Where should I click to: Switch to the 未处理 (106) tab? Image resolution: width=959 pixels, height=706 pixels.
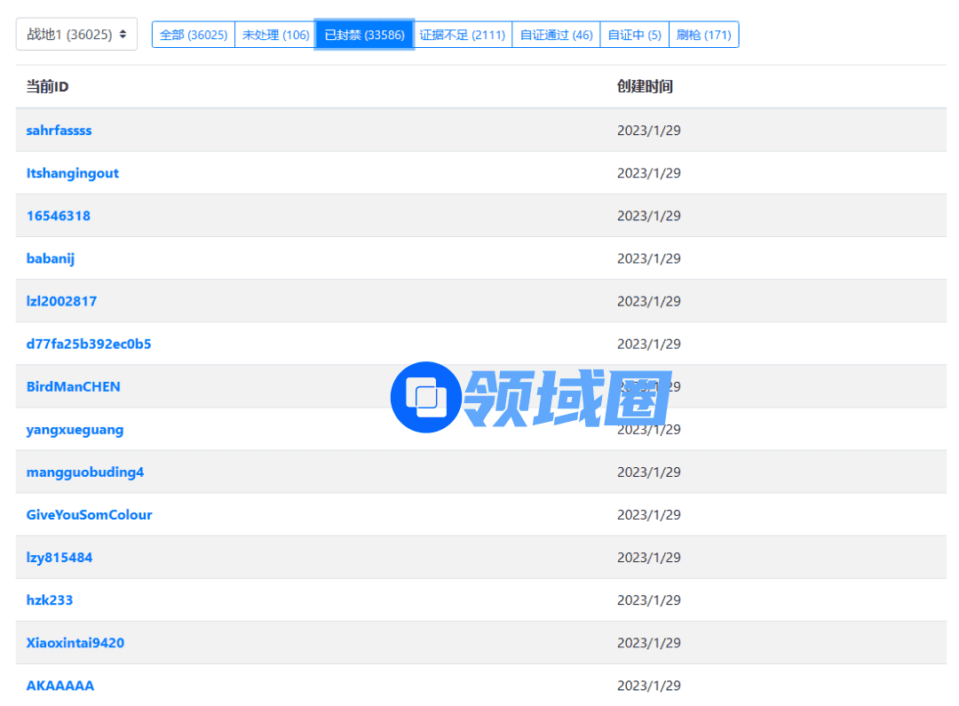tap(275, 36)
